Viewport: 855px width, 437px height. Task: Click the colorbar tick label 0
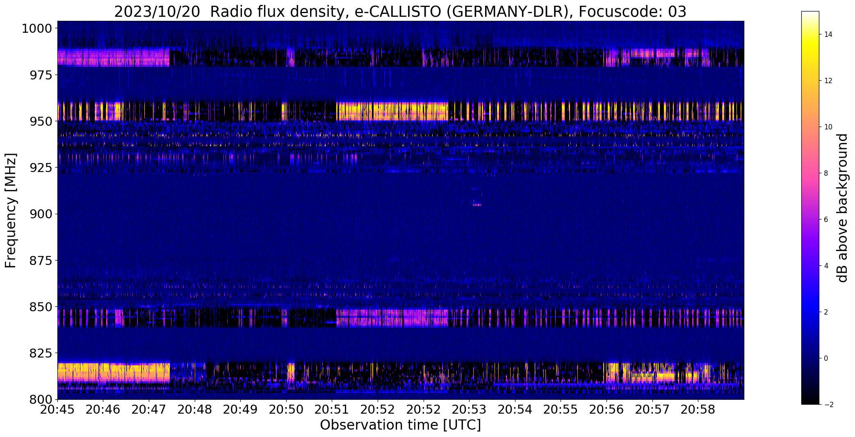tap(826, 358)
